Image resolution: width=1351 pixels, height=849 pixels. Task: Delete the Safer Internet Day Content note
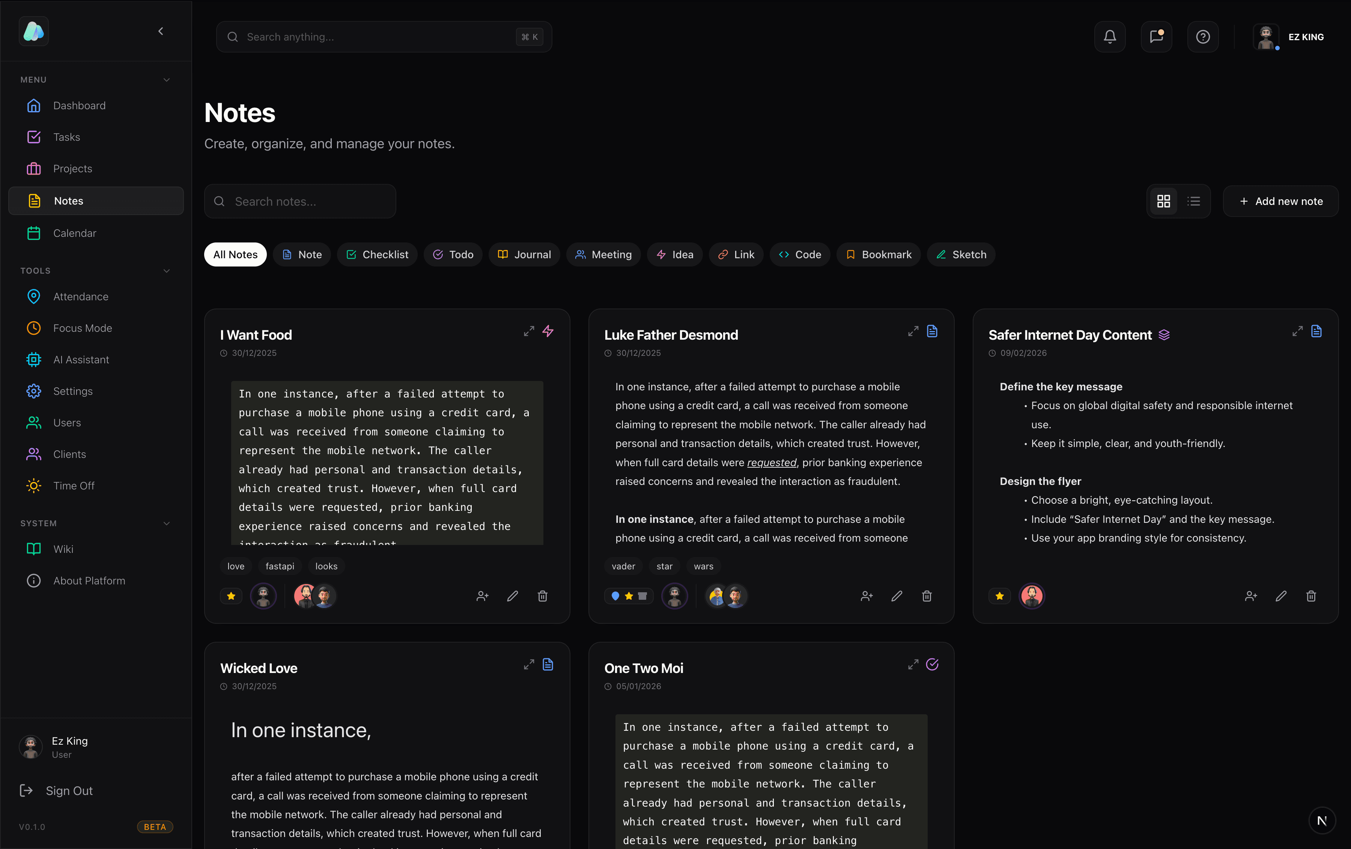click(1311, 596)
